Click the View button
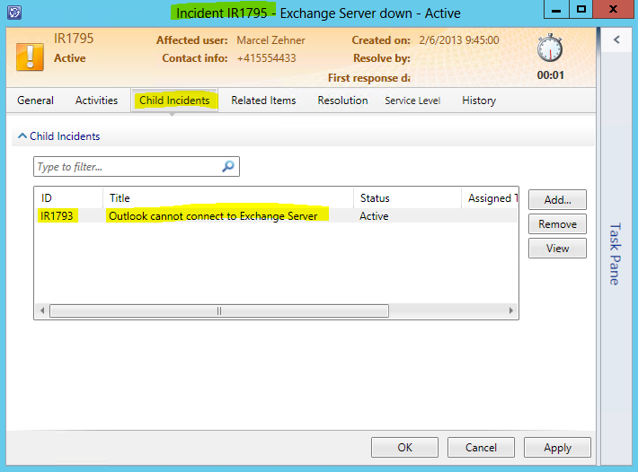The height and width of the screenshot is (472, 638). 557,249
